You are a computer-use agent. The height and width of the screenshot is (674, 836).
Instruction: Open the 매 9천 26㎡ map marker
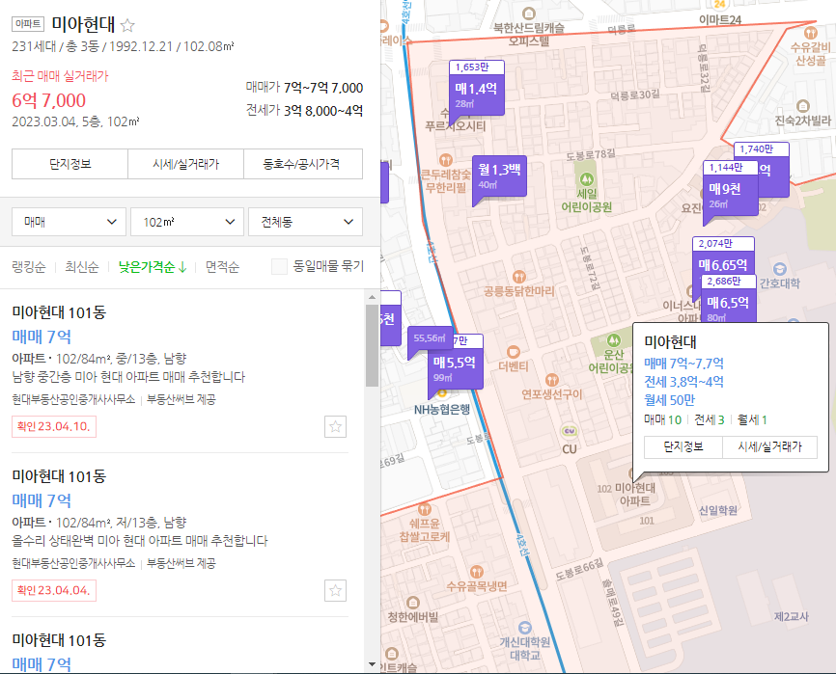[731, 188]
